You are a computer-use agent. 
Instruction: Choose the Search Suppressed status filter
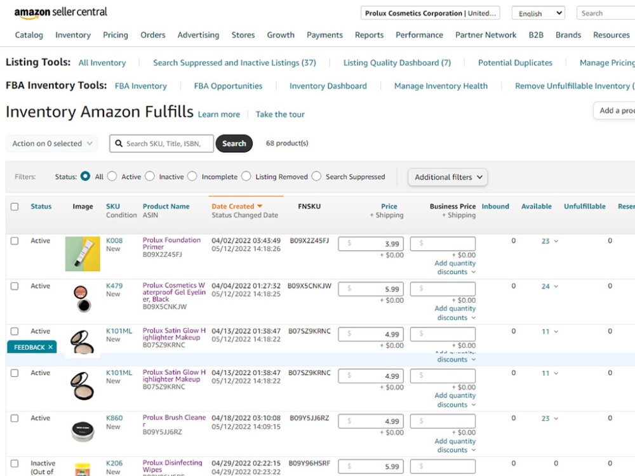[x=317, y=176]
